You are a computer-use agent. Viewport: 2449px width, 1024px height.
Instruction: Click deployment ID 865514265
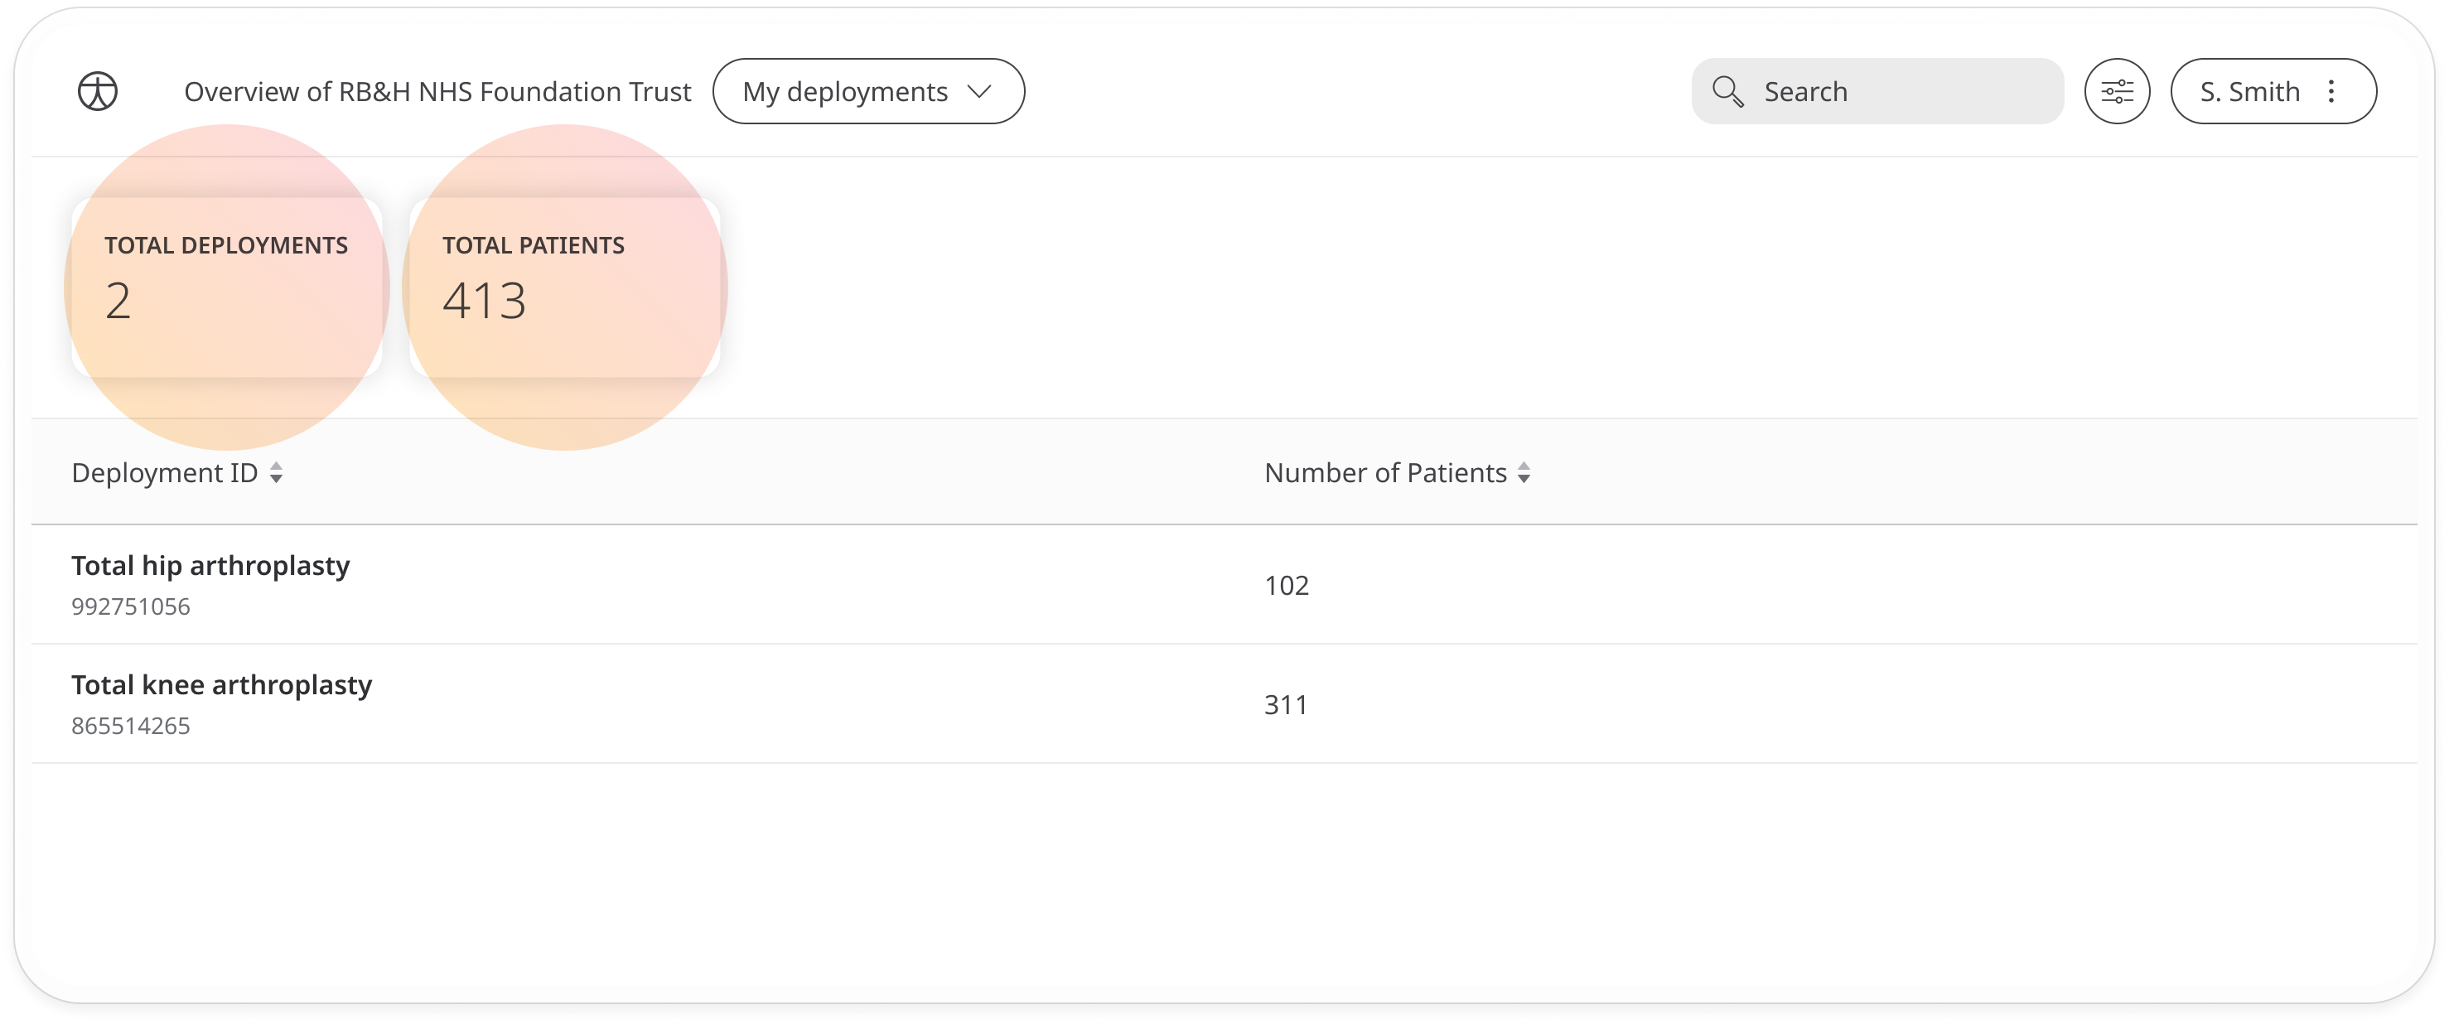(130, 727)
